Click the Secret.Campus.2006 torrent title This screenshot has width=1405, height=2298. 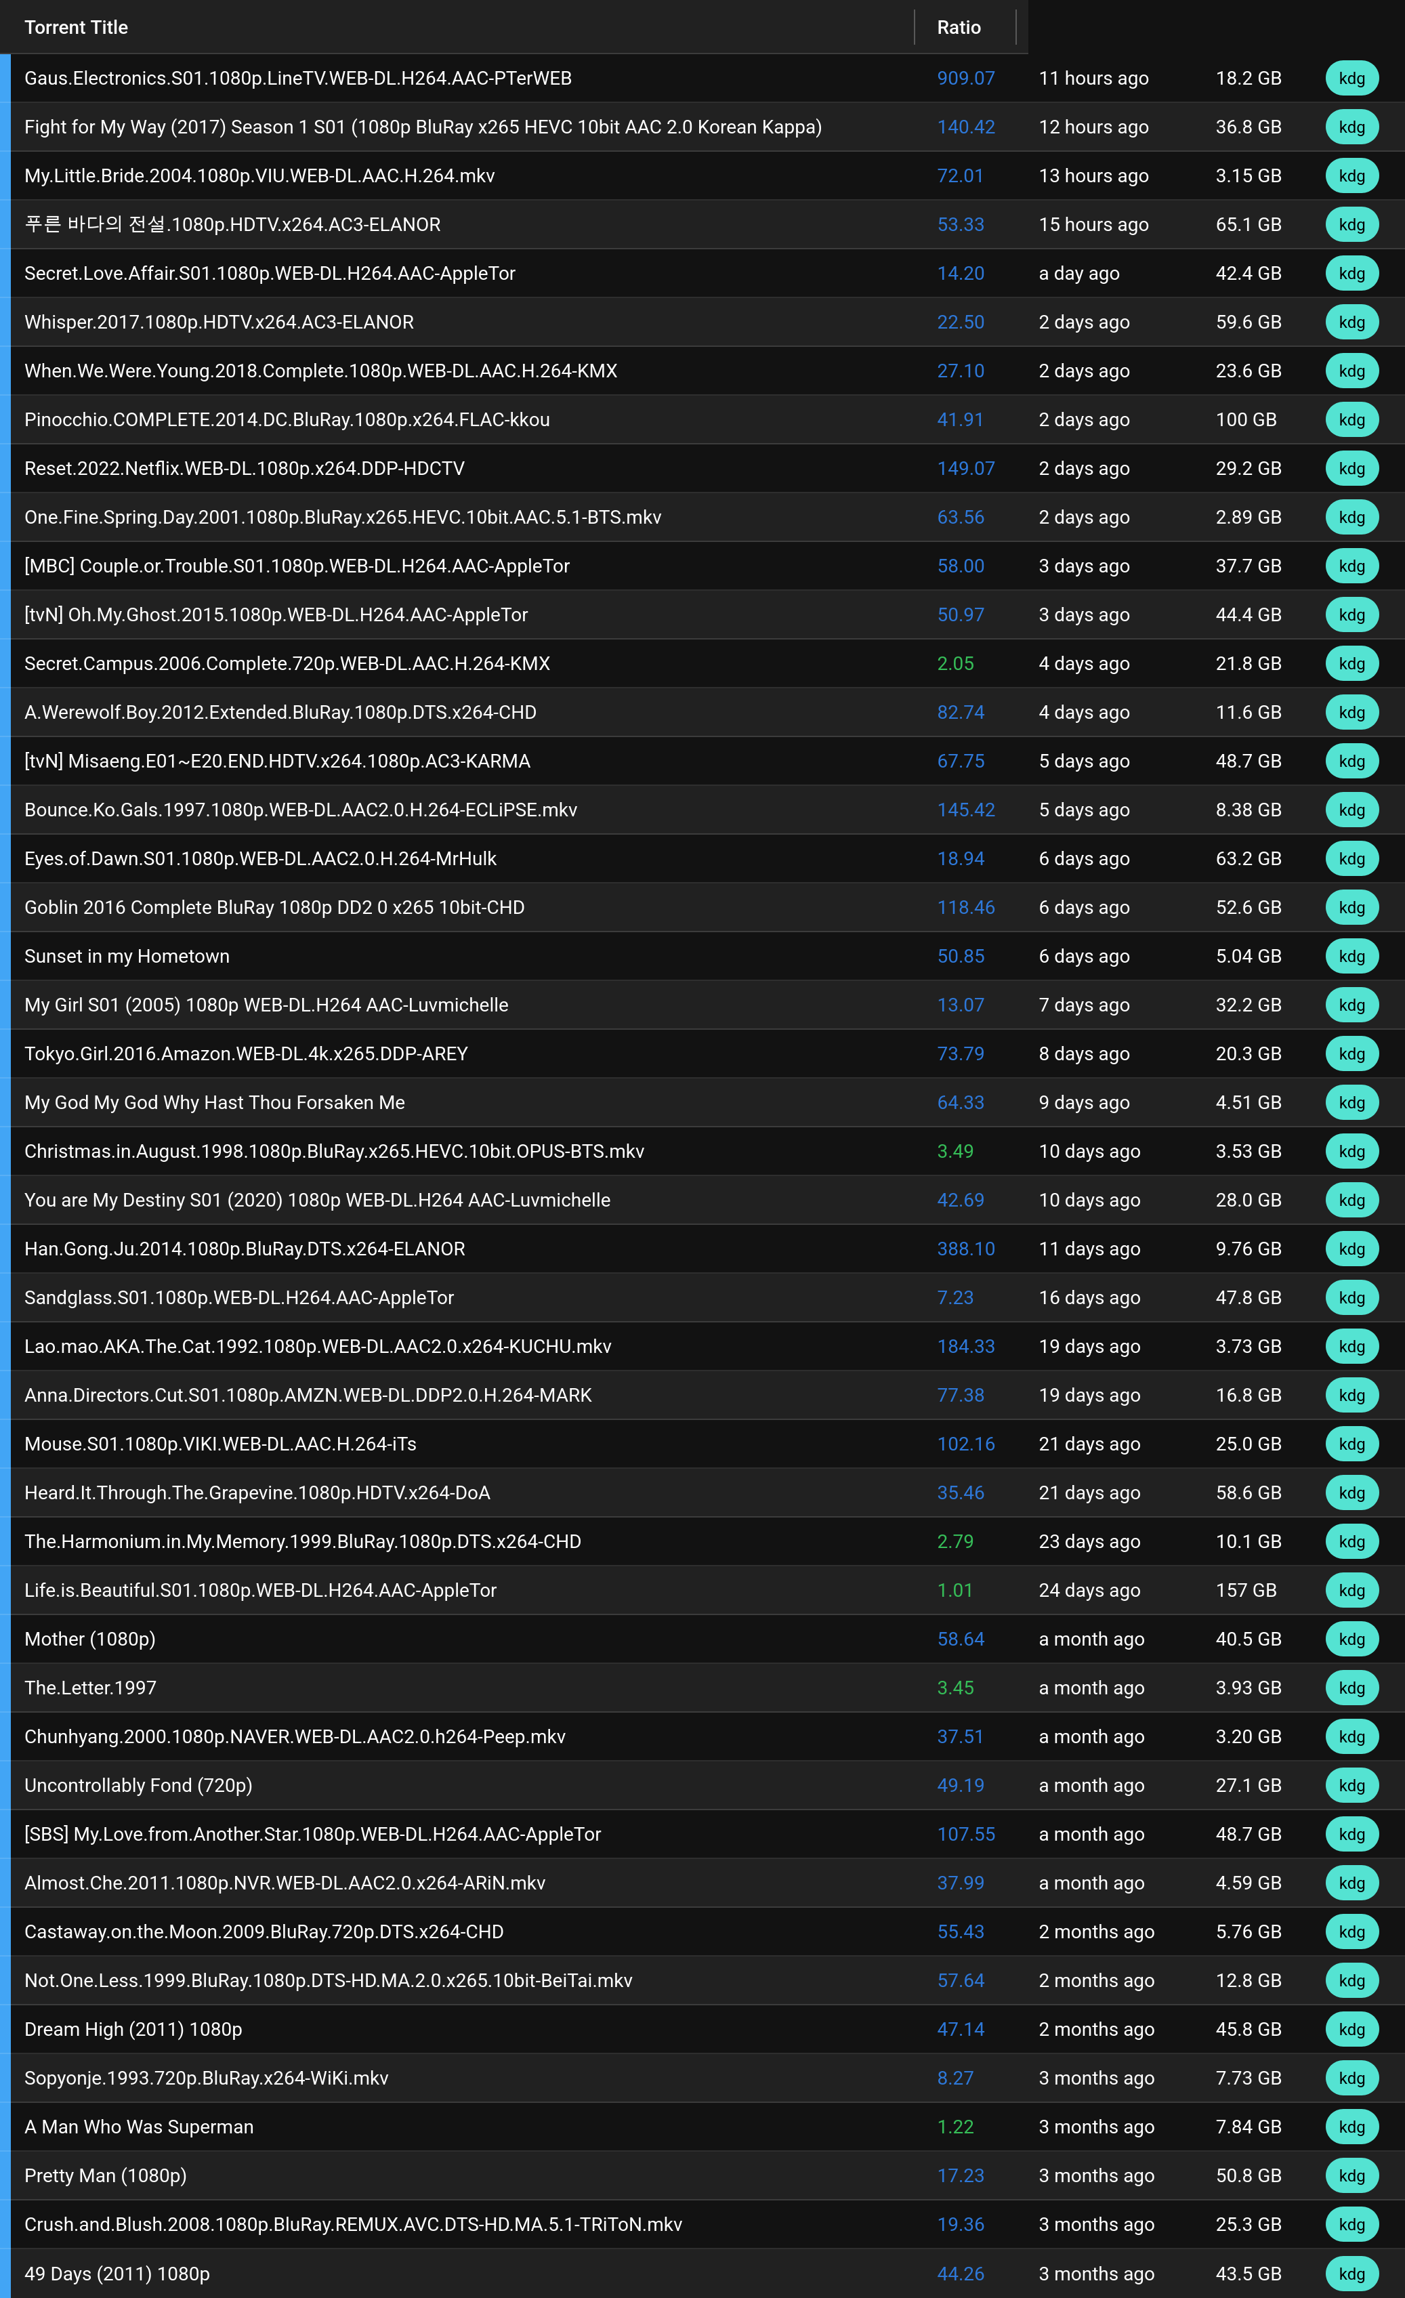click(287, 663)
